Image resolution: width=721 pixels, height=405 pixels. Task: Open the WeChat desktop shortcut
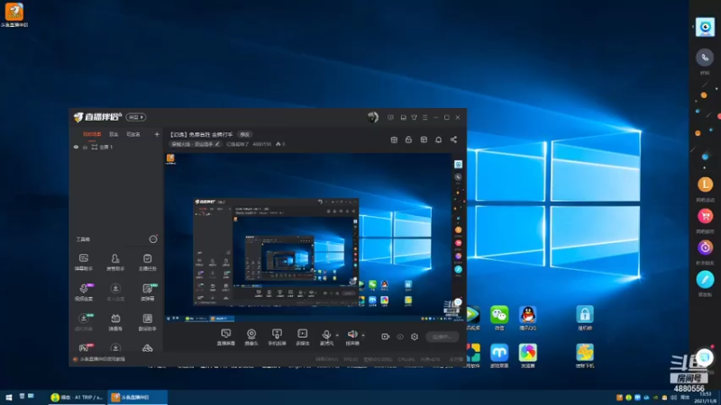click(499, 318)
